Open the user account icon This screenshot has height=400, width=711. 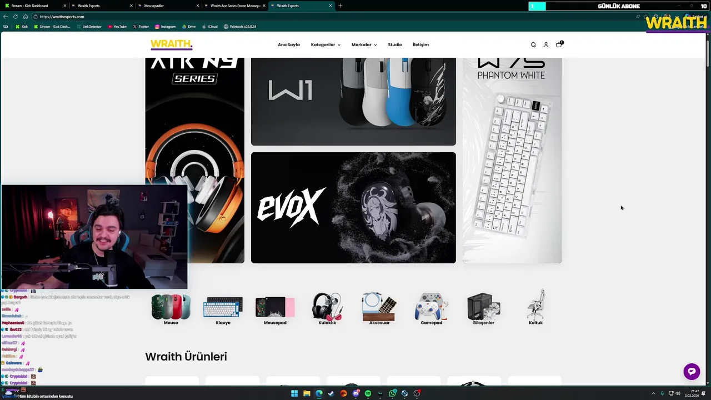546,44
